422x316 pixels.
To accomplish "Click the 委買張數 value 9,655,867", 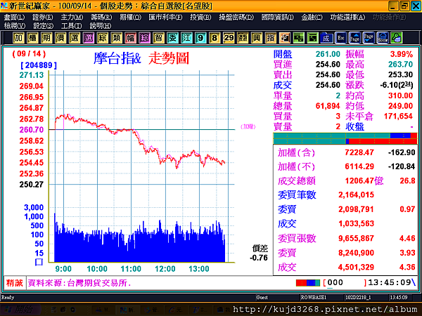I will tap(356, 238).
